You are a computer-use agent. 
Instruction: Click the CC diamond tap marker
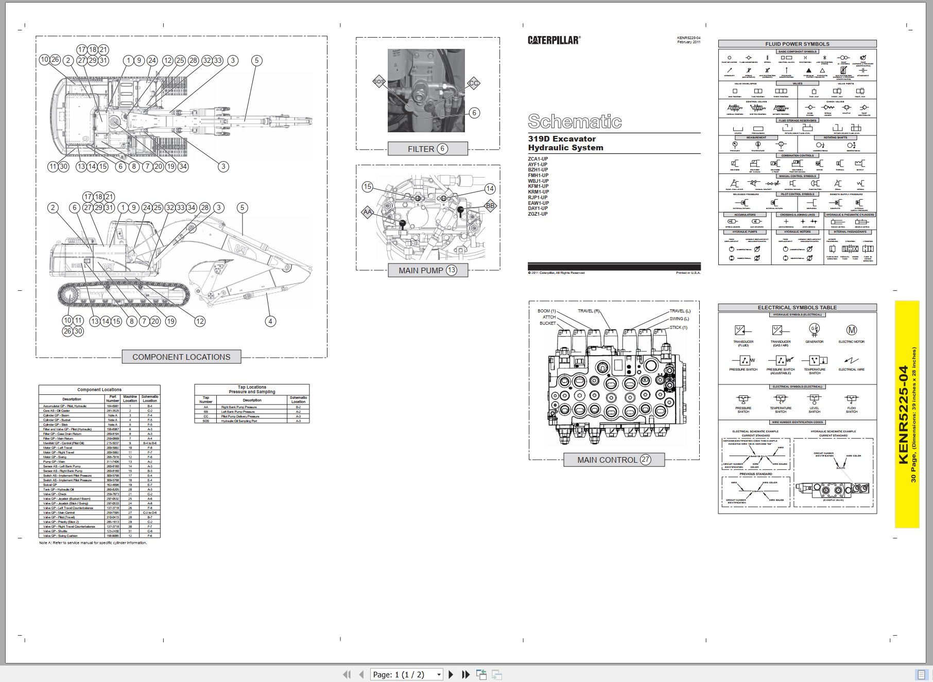[x=473, y=83]
